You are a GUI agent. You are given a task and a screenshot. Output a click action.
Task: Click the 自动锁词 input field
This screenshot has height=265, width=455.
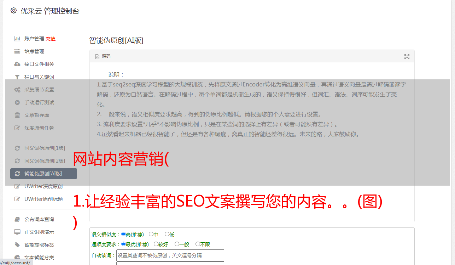170,255
